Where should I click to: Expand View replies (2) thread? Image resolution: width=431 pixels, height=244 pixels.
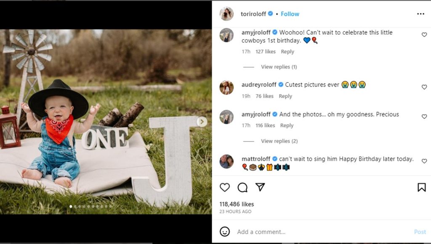(x=279, y=141)
